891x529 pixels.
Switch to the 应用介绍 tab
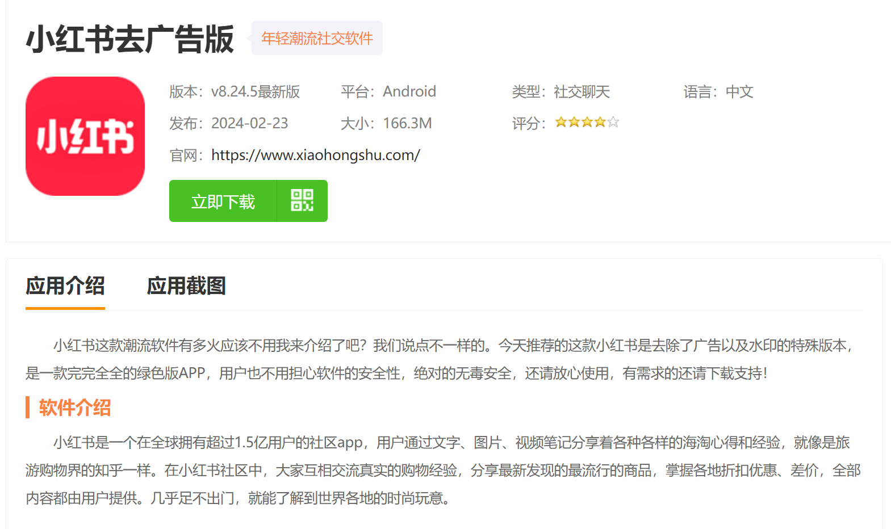(x=65, y=286)
